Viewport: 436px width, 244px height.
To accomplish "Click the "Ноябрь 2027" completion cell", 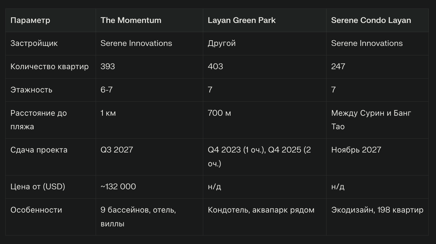I will click(x=356, y=150).
